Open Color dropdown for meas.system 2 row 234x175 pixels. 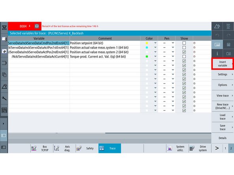pyautogui.click(x=155, y=52)
